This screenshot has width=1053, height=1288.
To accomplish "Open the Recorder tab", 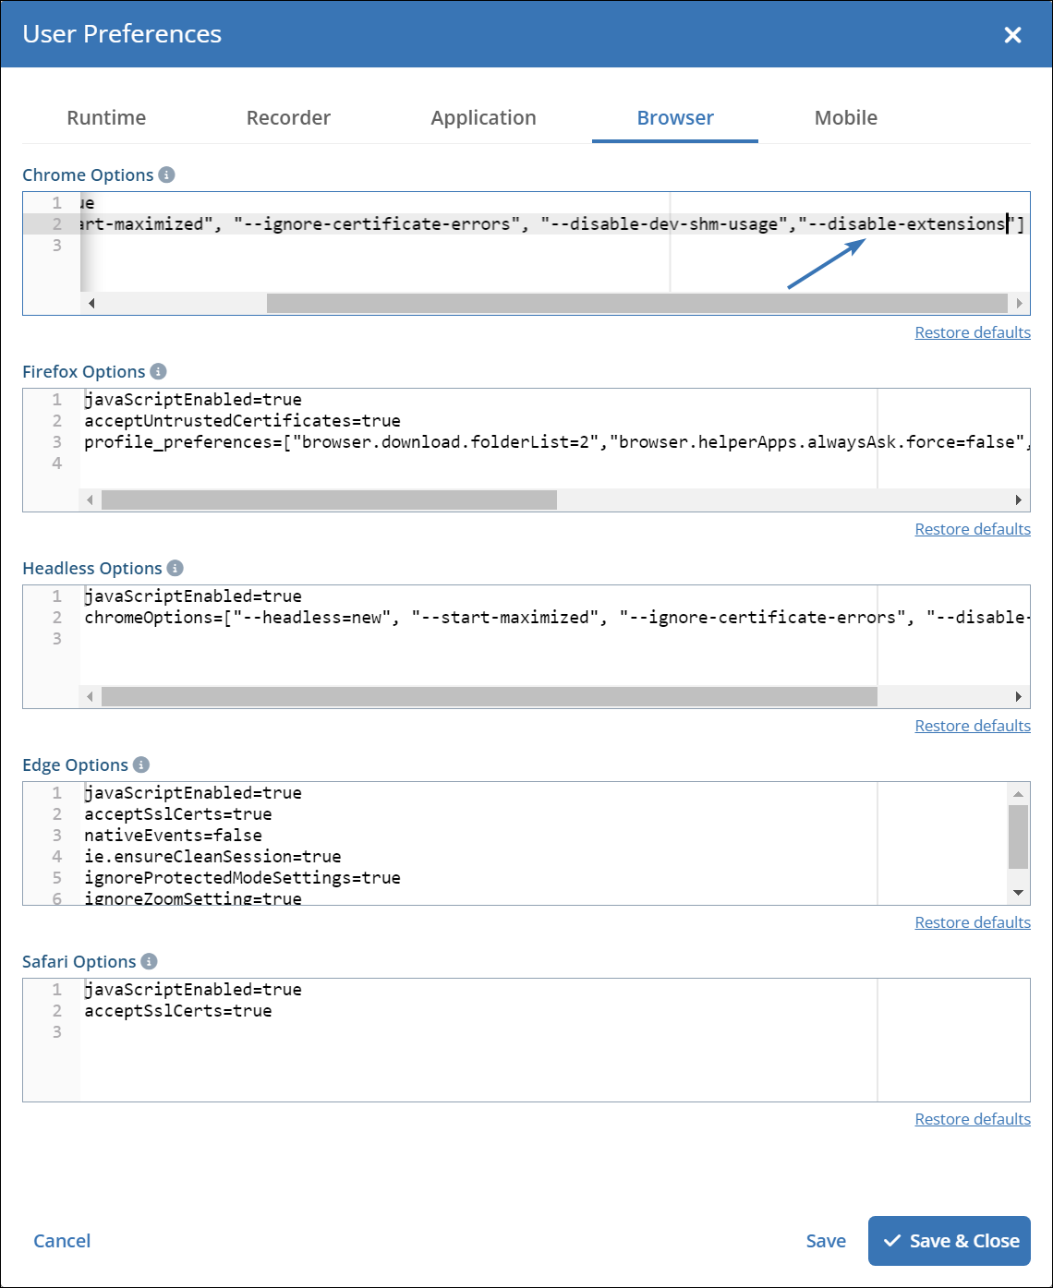I will [x=288, y=118].
